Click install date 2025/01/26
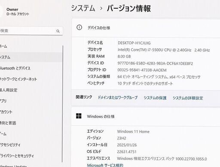Screen dimensions: 220x167 pos(127,145)
